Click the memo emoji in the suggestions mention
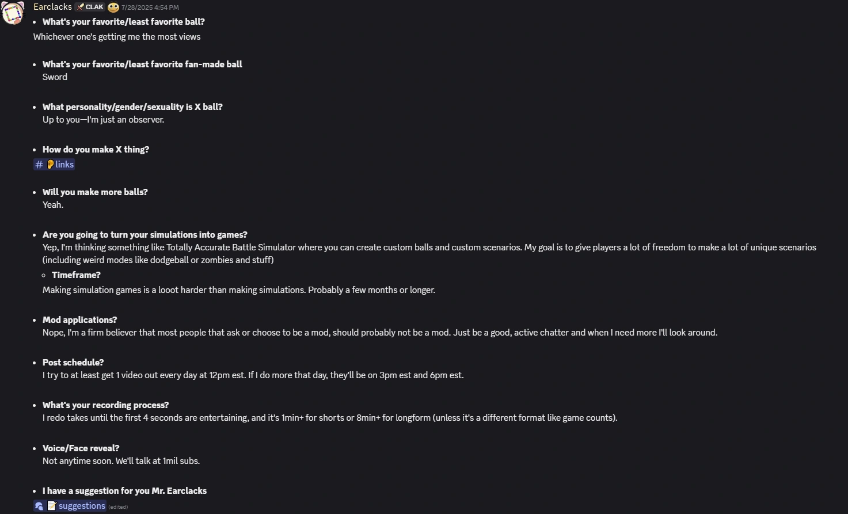This screenshot has height=514, width=848. [x=52, y=506]
